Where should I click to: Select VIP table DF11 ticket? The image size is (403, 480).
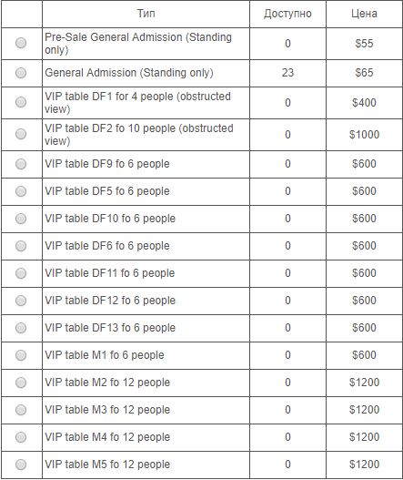tap(21, 273)
